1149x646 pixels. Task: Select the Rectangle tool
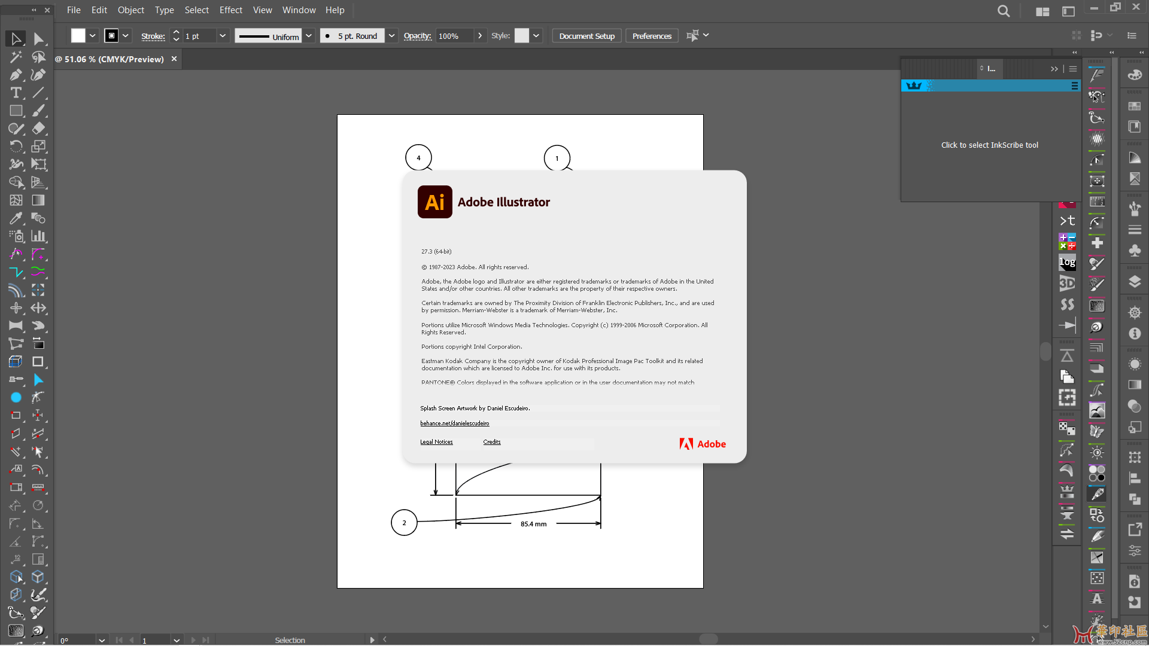point(16,111)
